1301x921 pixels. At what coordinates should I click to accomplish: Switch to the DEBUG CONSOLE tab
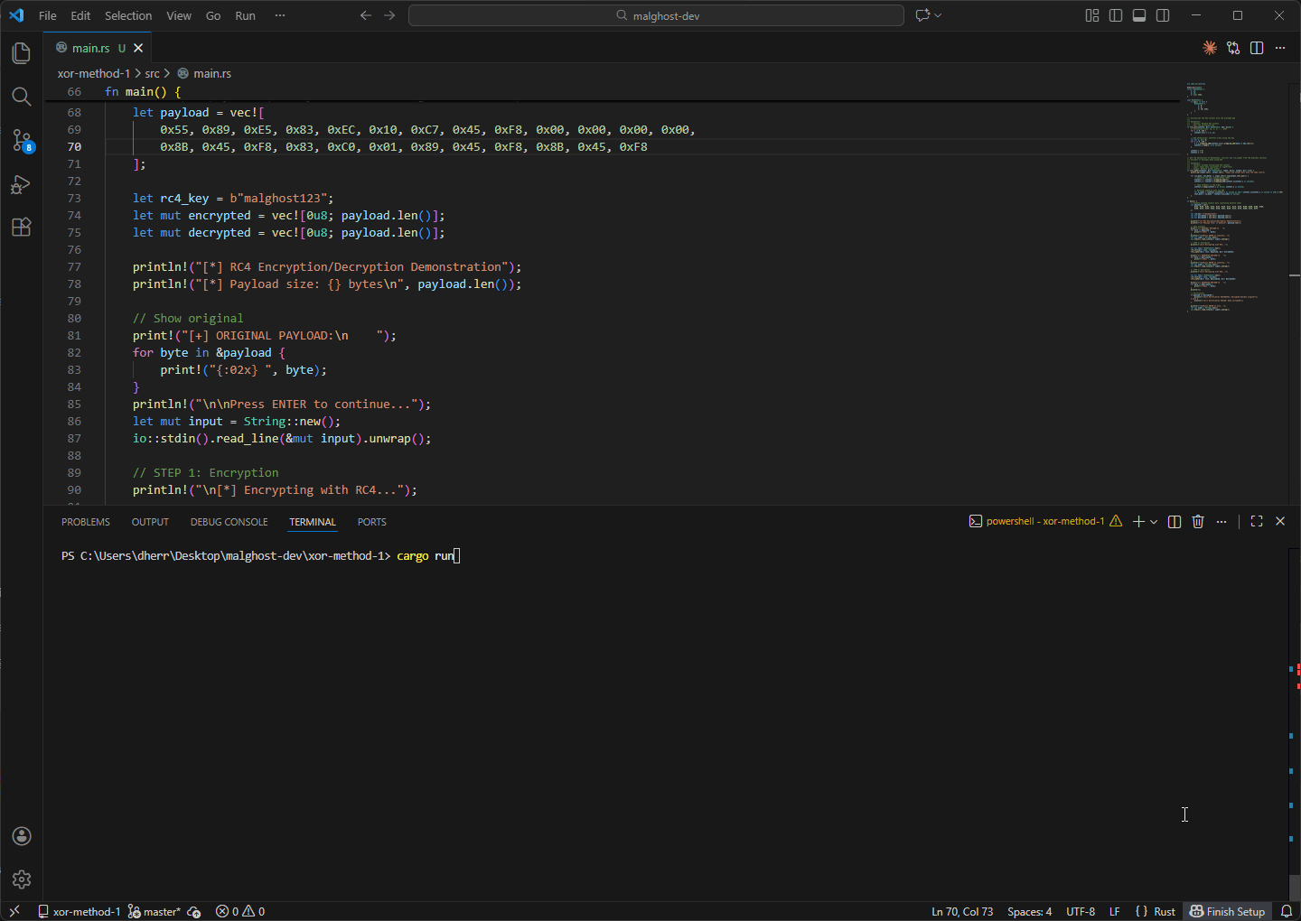pyautogui.click(x=228, y=521)
